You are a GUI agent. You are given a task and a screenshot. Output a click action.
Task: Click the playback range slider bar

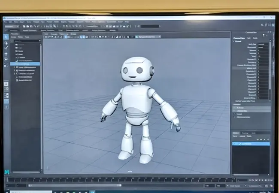(75, 186)
